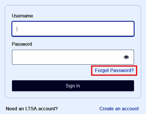Reveal hidden password characters with eye
The image size is (146, 114).
pos(126,57)
